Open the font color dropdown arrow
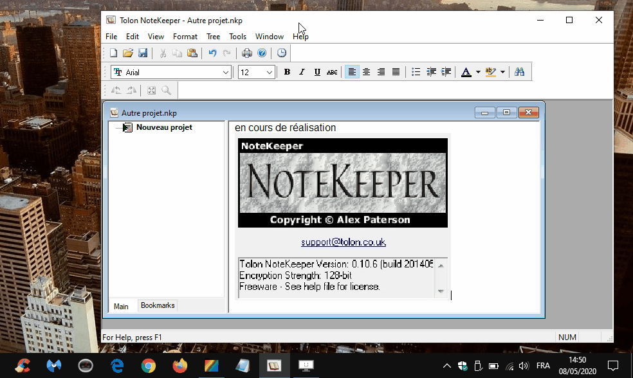The image size is (633, 378). click(478, 72)
